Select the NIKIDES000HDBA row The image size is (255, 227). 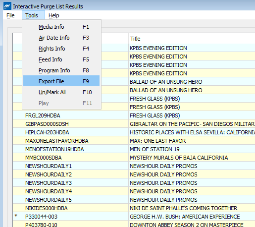[134, 208]
